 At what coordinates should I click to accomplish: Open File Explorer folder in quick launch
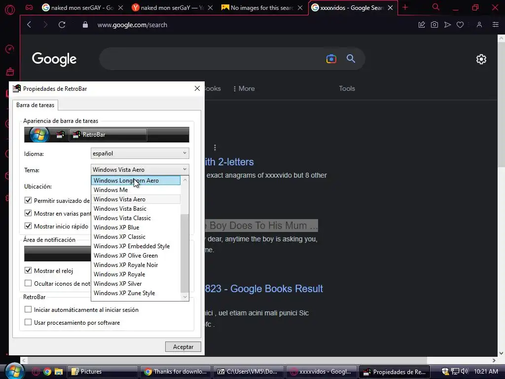point(59,372)
